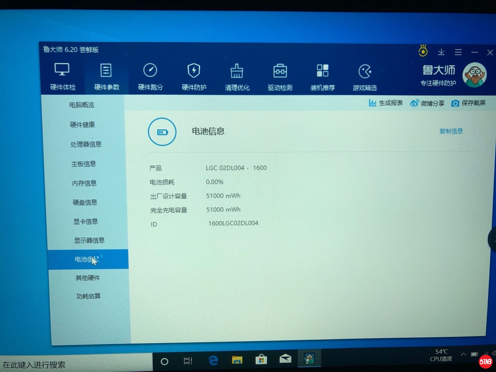Select 处理器信息 in the sidebar
This screenshot has height=372, width=496.
pyautogui.click(x=86, y=144)
